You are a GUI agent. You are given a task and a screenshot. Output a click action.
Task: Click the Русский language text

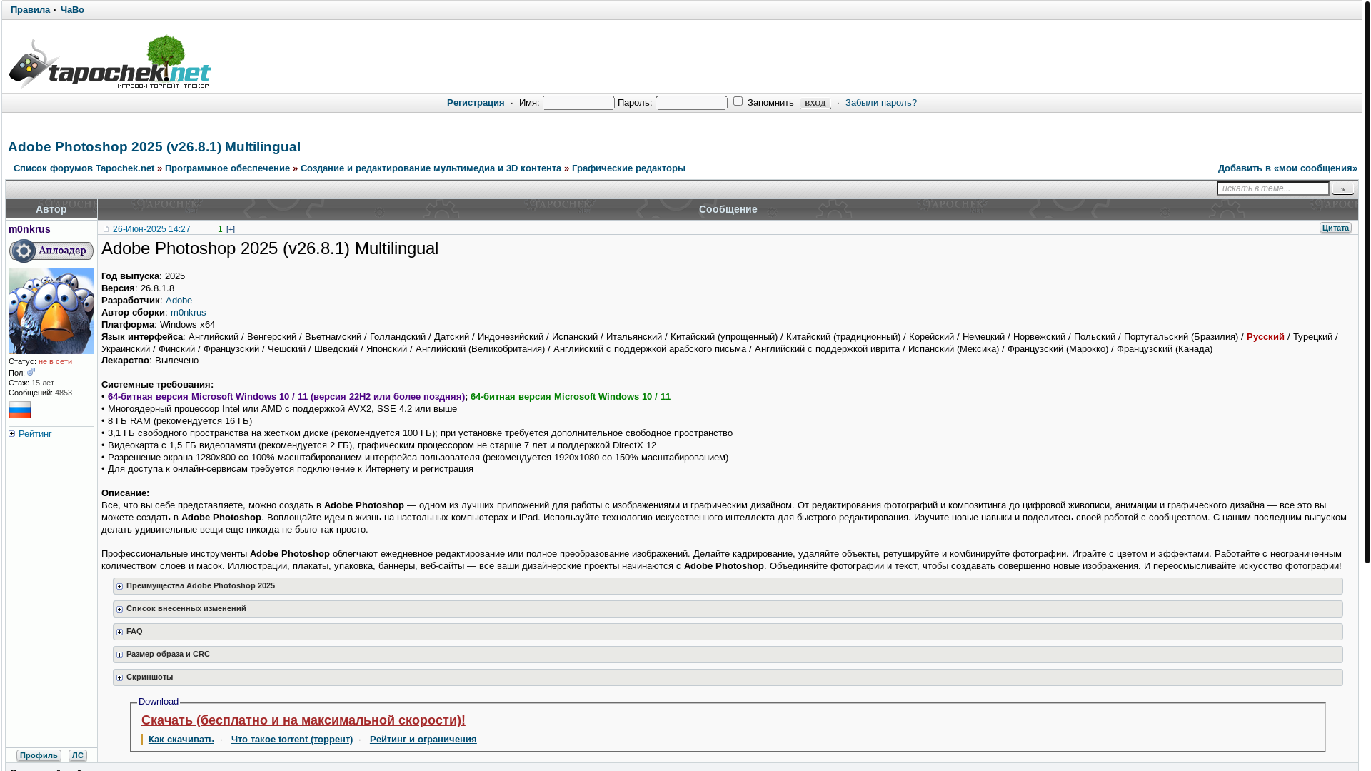click(1265, 337)
